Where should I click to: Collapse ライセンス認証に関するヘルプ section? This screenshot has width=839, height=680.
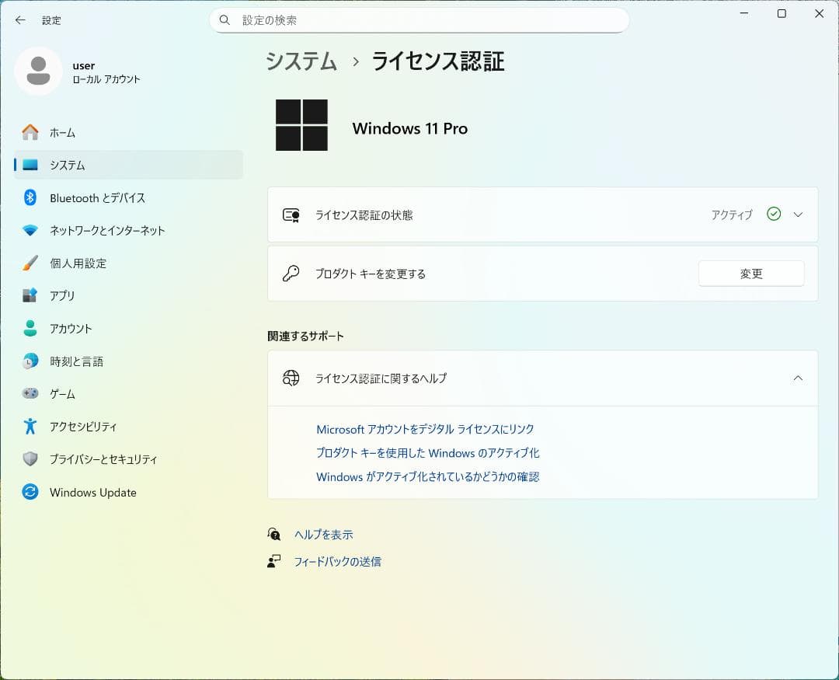799,378
